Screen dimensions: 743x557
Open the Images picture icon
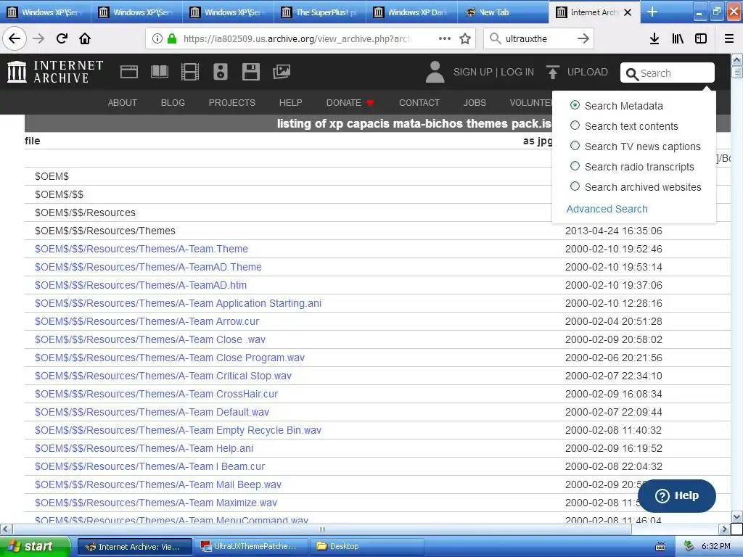(282, 72)
